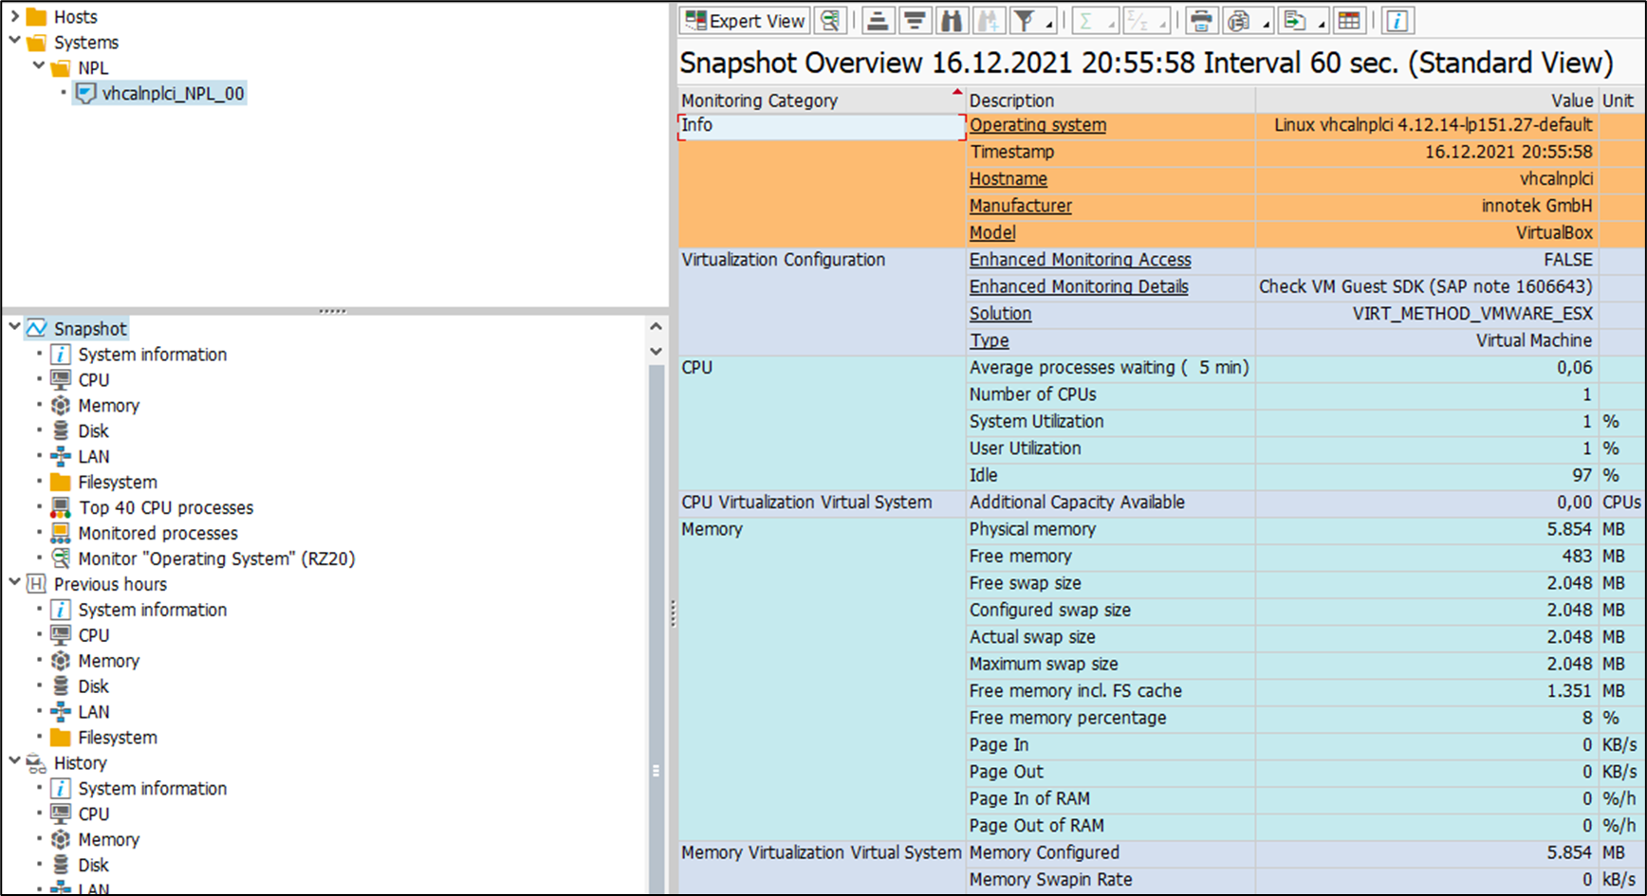
Task: Open the export dropdown arrow
Action: click(1321, 23)
